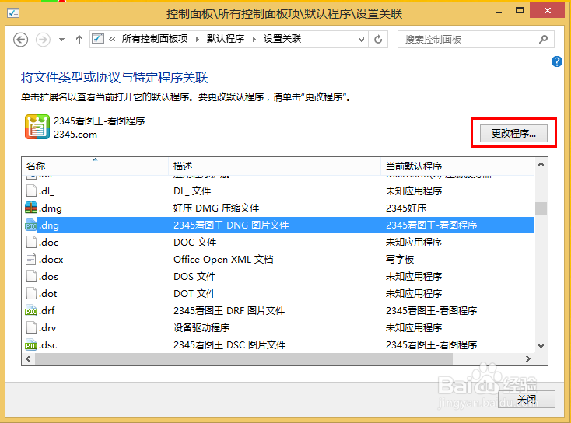This screenshot has height=423, width=571.
Task: Click the 更改程序 button
Action: coord(513,133)
